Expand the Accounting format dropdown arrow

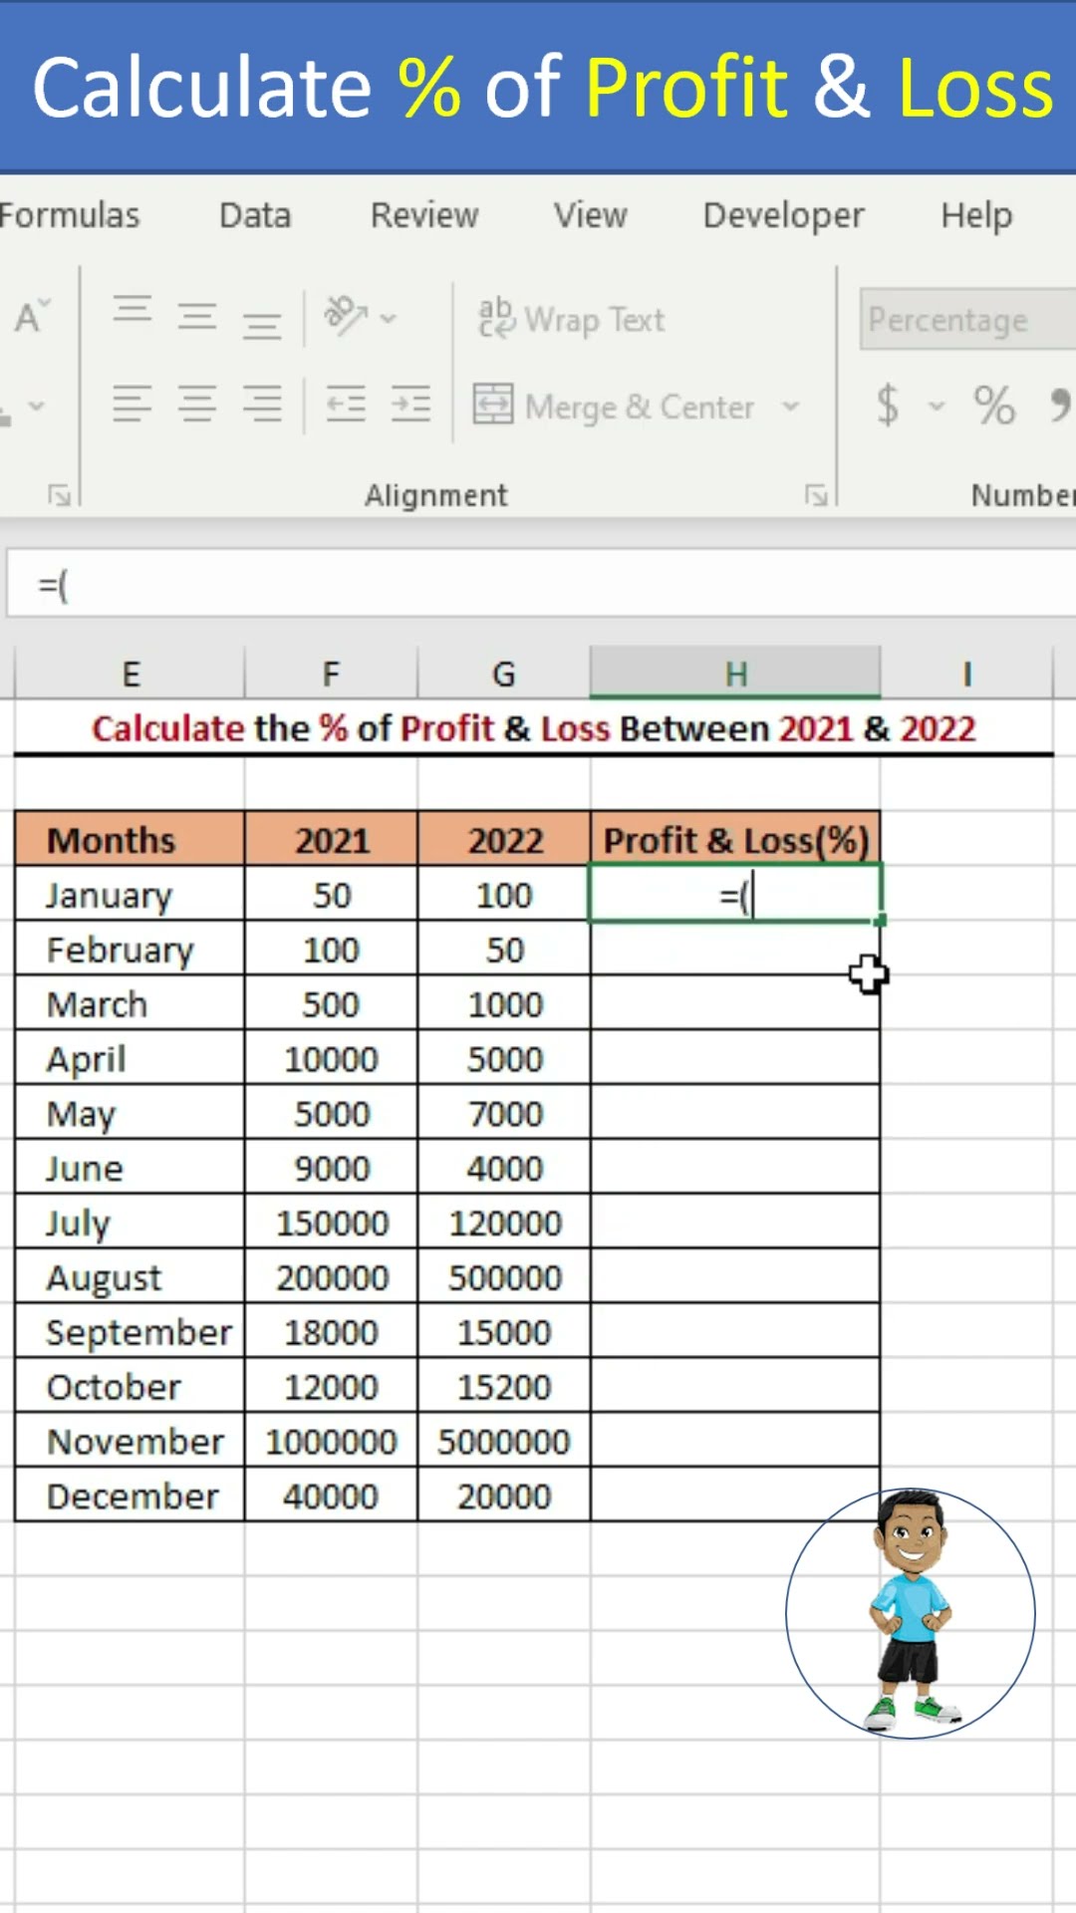click(x=937, y=407)
